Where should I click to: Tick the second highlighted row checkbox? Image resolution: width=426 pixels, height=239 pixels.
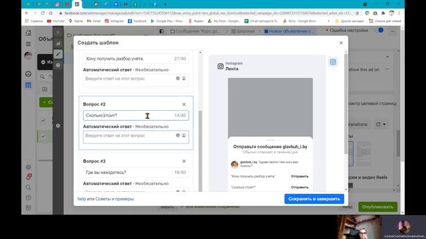(43, 136)
